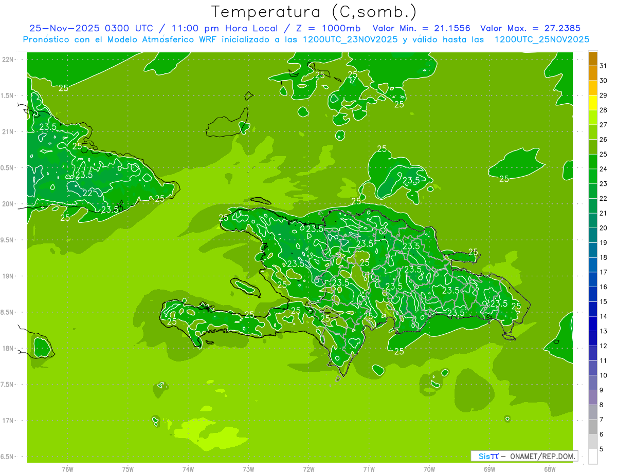Click the 71W longitude axis label
Screen dimensions: 617x476
point(369,469)
